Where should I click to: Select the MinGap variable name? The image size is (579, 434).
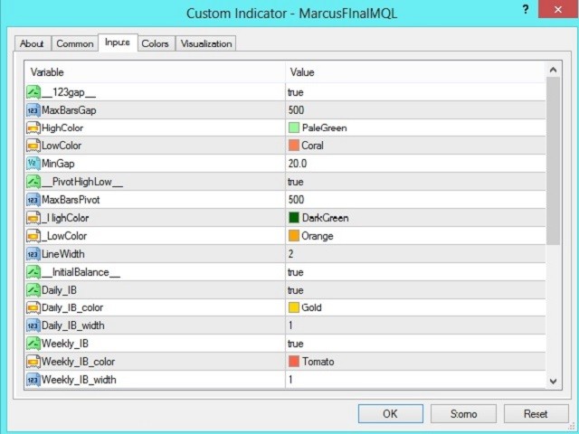pos(58,163)
